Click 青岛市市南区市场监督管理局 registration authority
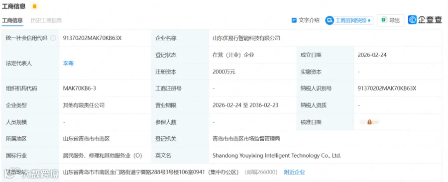This screenshot has width=448, height=182. point(246,139)
